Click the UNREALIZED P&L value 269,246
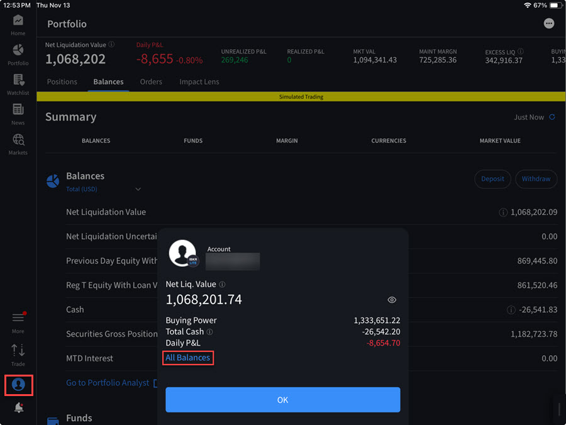The width and height of the screenshot is (566, 425). (x=235, y=60)
